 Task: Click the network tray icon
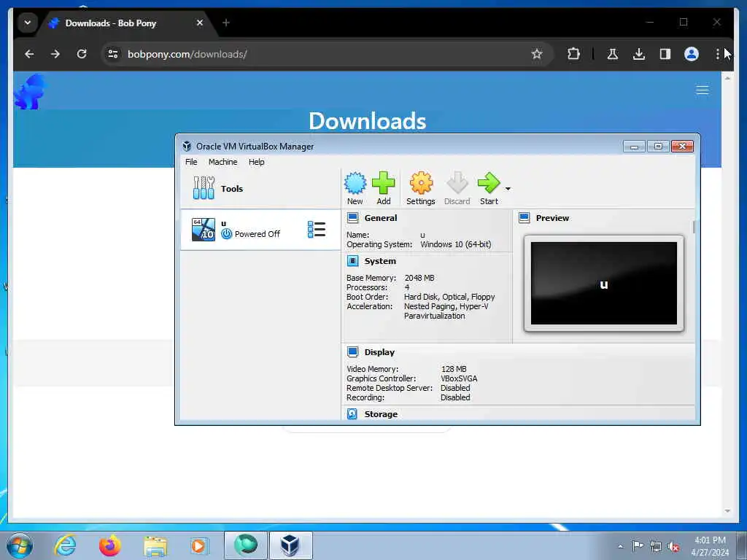pyautogui.click(x=656, y=547)
